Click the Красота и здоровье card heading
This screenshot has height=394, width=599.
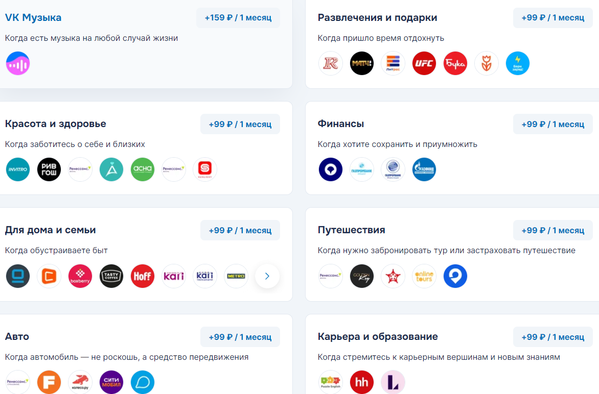click(55, 124)
